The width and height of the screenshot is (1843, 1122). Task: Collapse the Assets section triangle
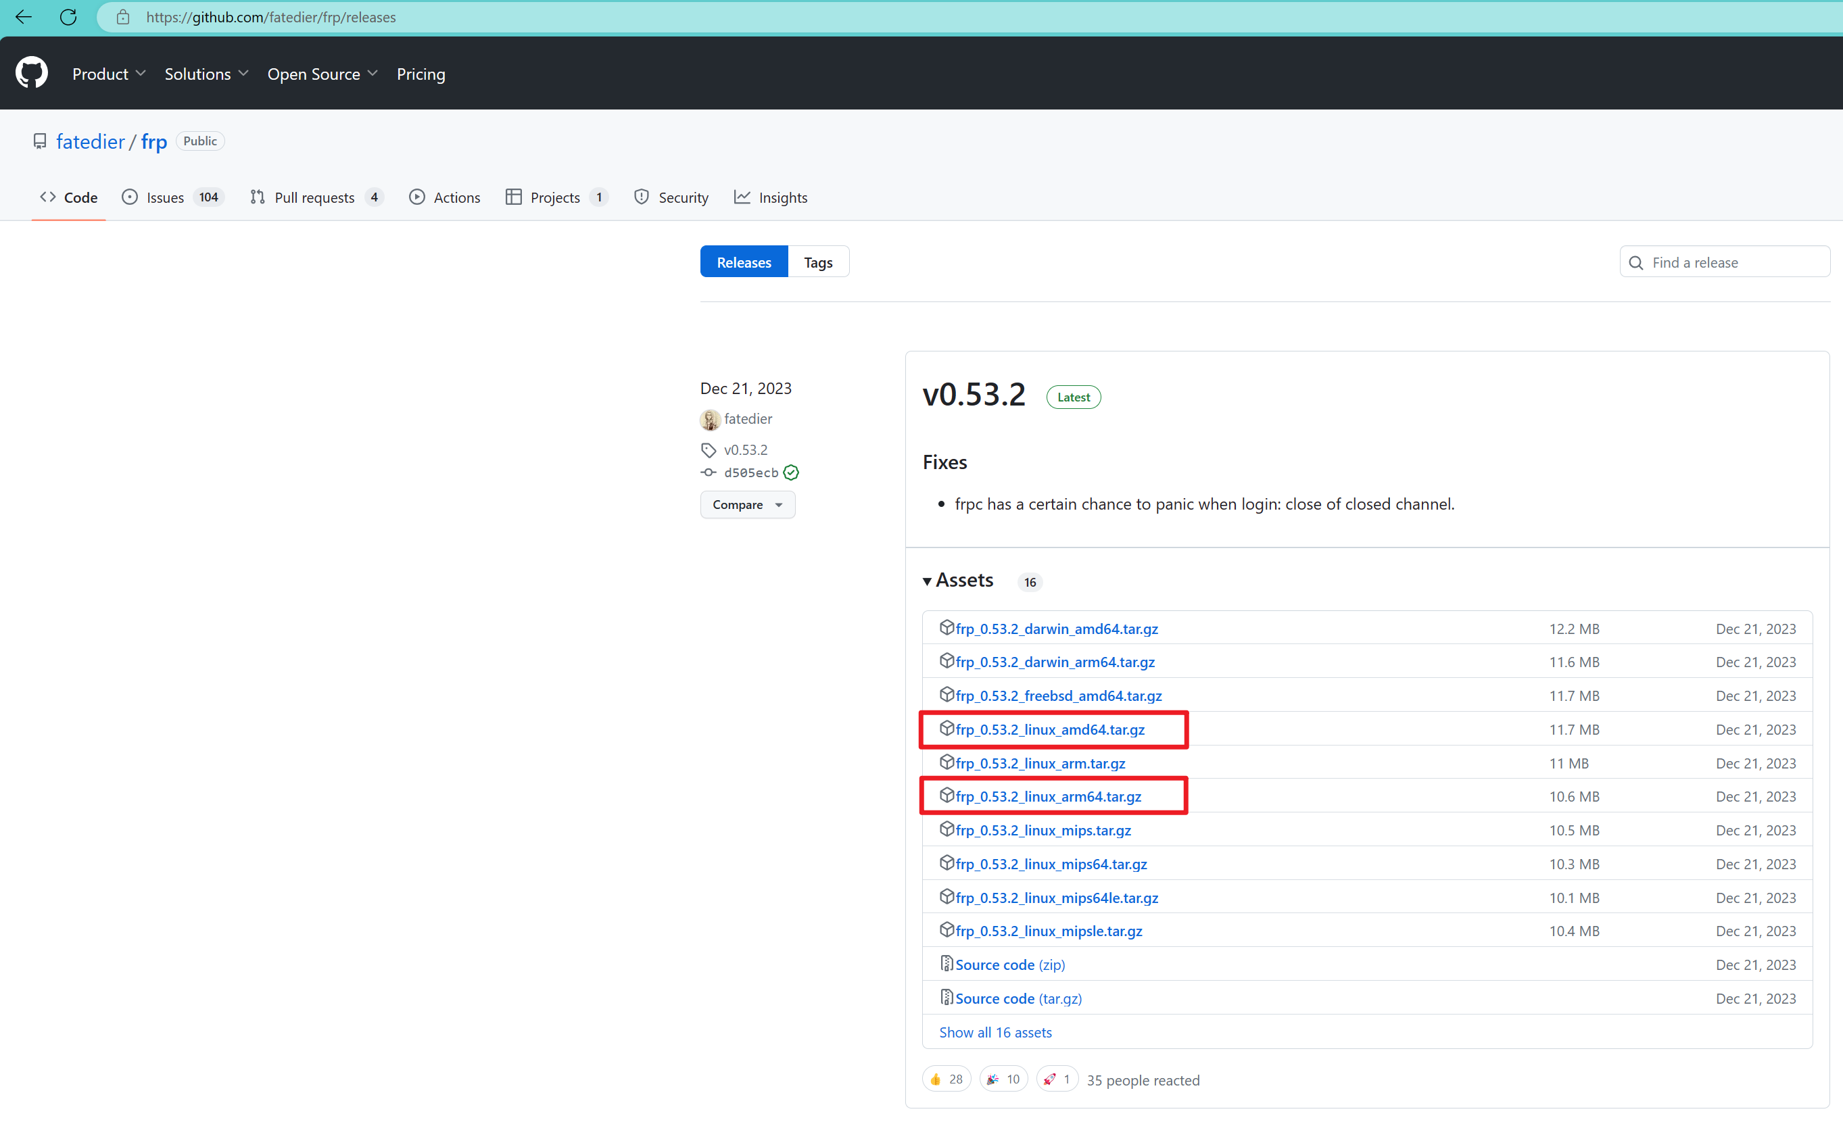click(x=928, y=581)
